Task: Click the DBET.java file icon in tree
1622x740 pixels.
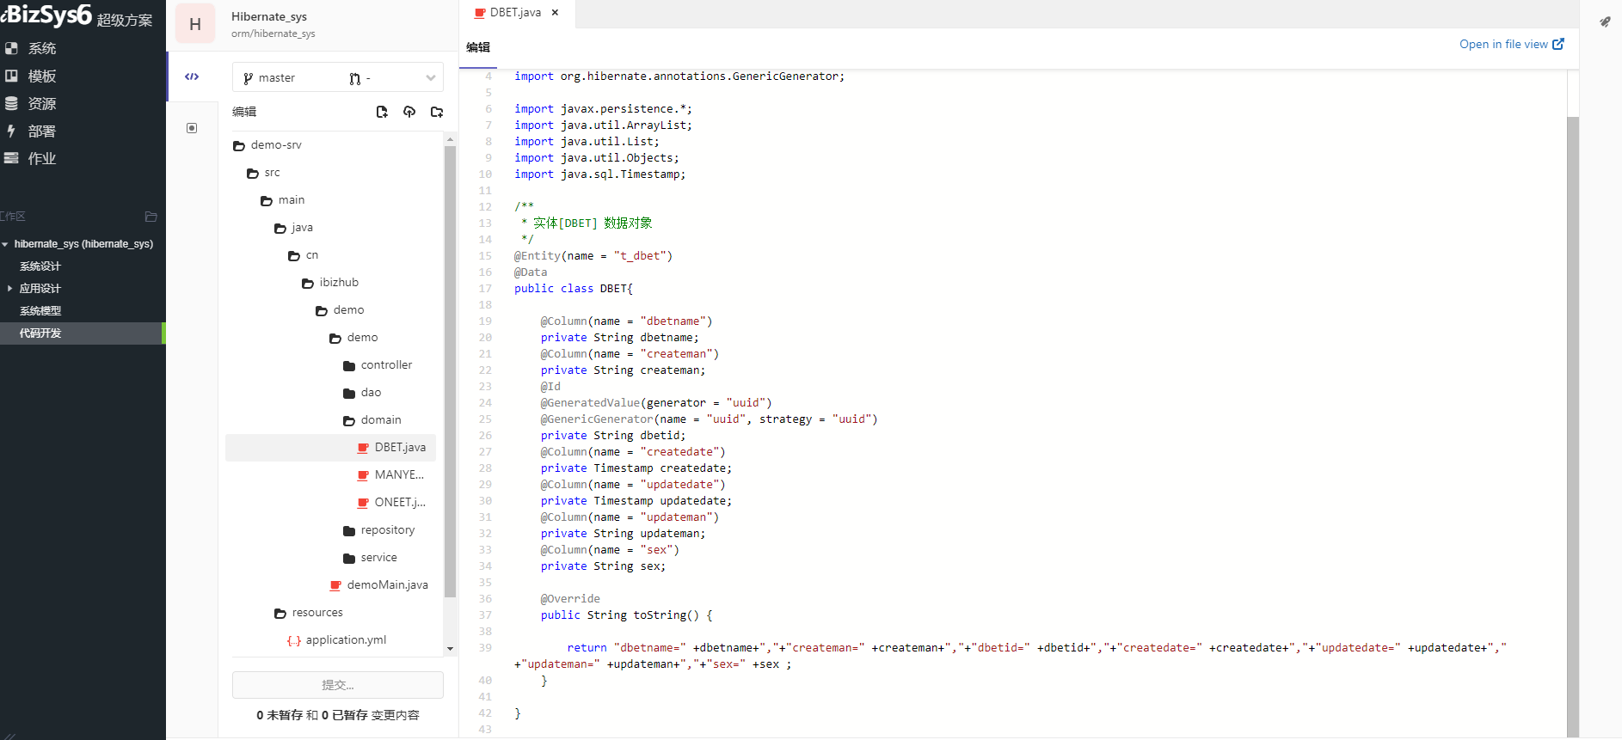Action: (363, 448)
